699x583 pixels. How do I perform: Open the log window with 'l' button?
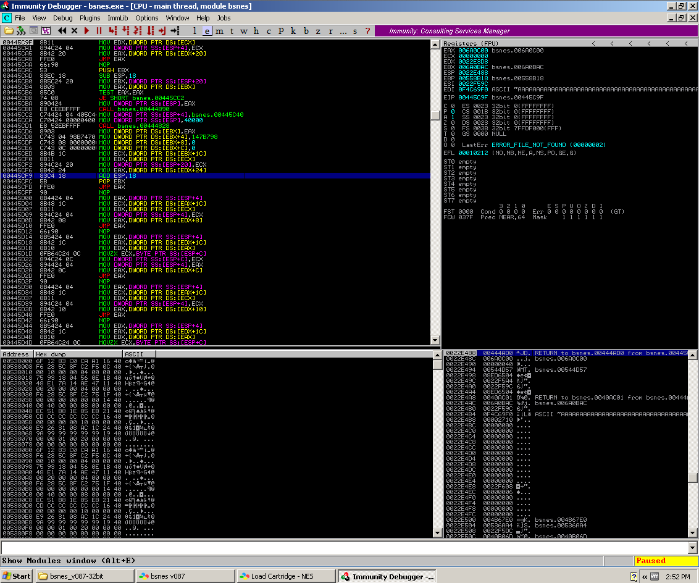tap(195, 31)
